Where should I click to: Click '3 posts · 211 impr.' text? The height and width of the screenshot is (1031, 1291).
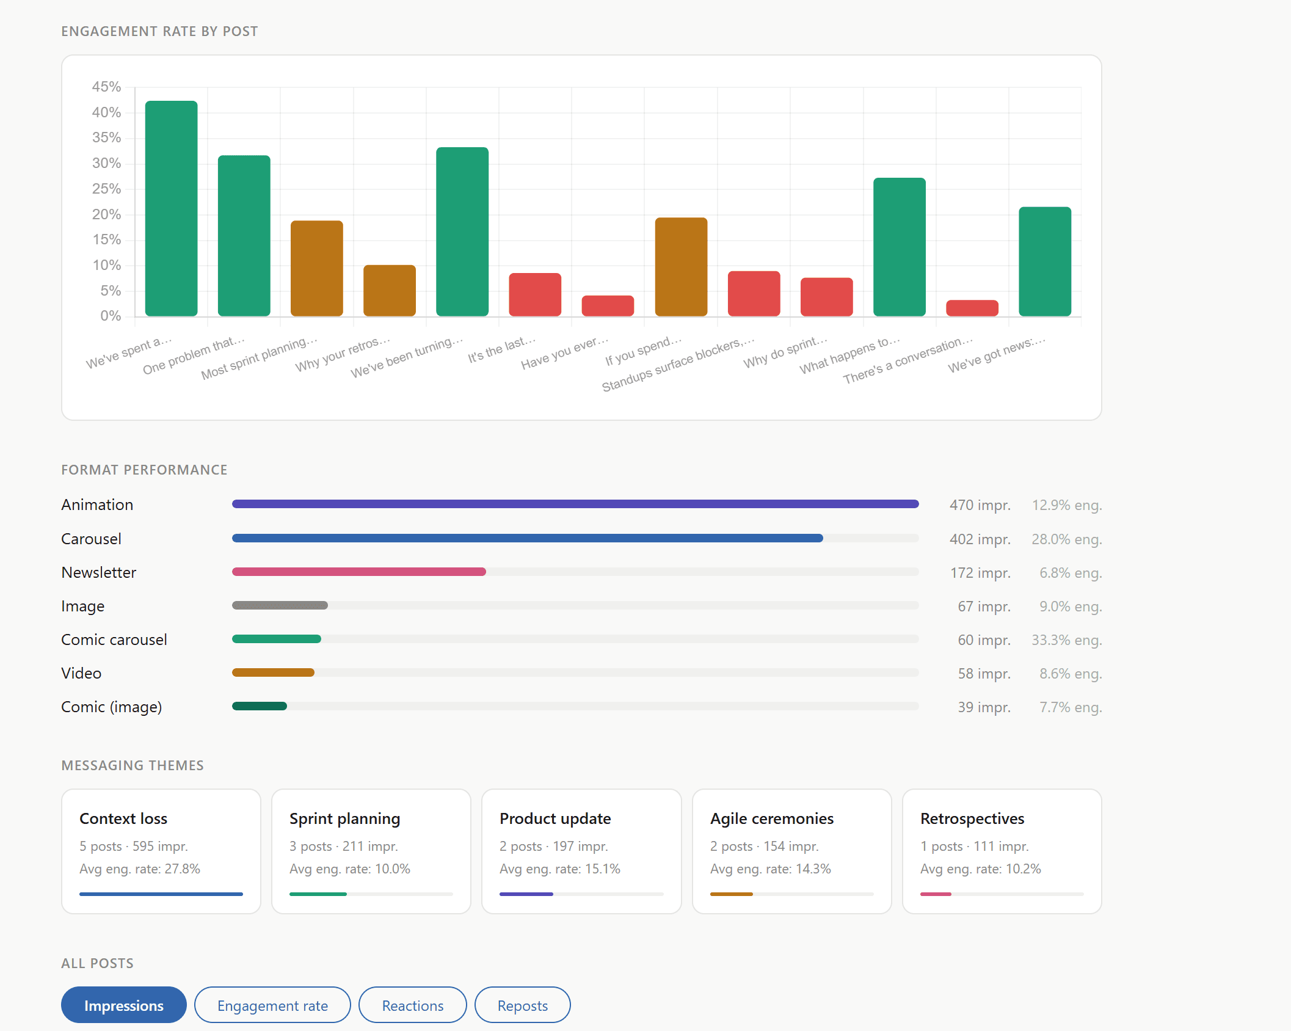(x=344, y=846)
